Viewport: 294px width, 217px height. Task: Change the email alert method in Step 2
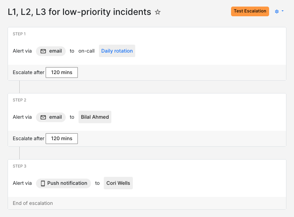pyautogui.click(x=51, y=117)
